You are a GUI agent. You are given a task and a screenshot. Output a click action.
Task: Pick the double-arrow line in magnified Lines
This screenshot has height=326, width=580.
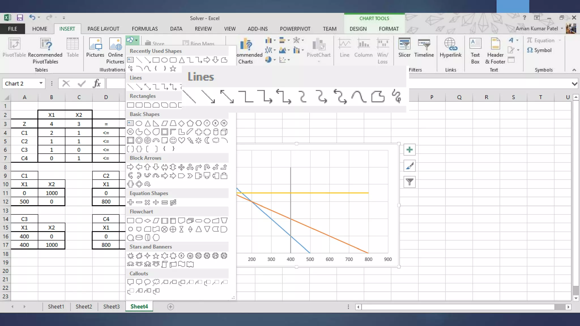[x=227, y=96]
